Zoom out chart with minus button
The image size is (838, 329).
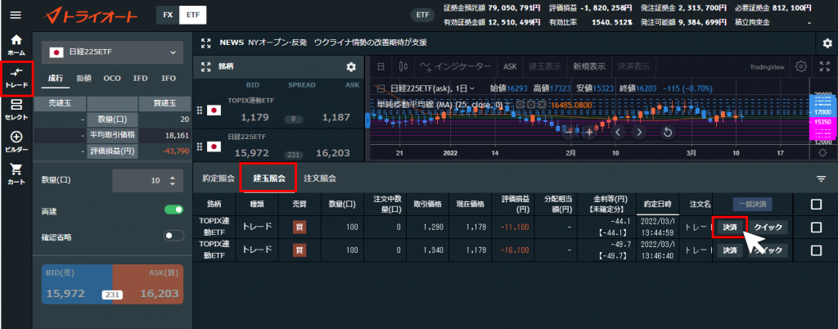570,132
